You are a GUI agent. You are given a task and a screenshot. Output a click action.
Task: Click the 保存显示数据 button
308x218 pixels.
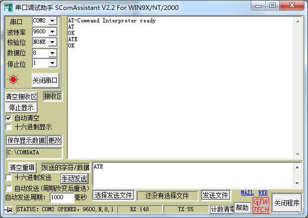pos(26,140)
